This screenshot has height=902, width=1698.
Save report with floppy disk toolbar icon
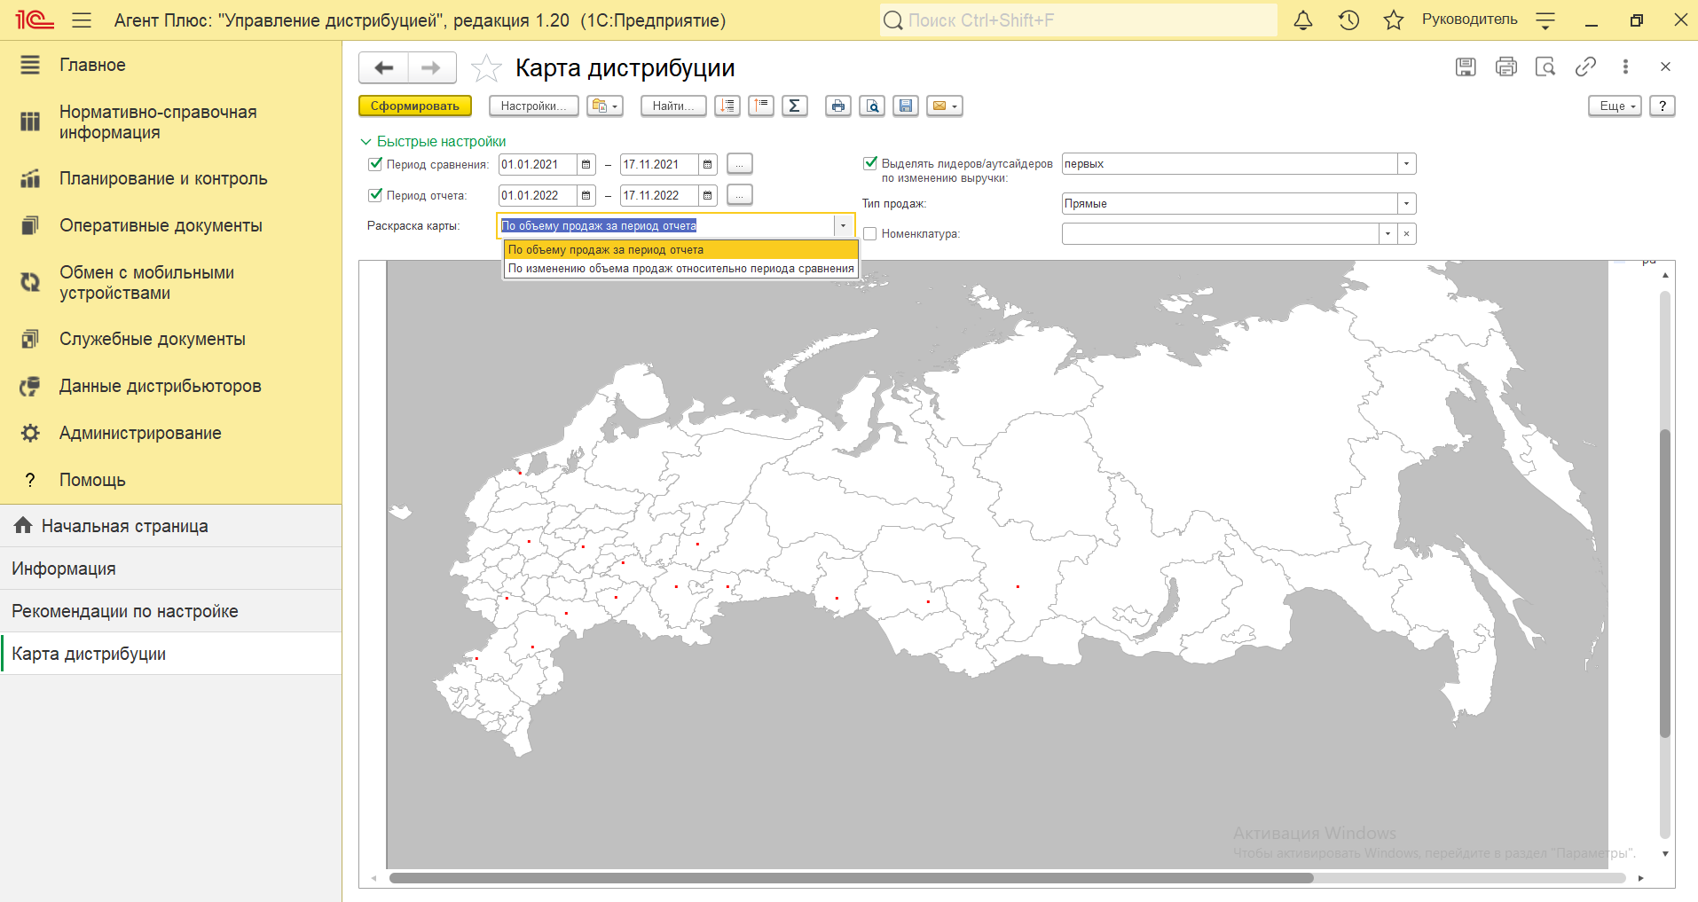[x=906, y=106]
